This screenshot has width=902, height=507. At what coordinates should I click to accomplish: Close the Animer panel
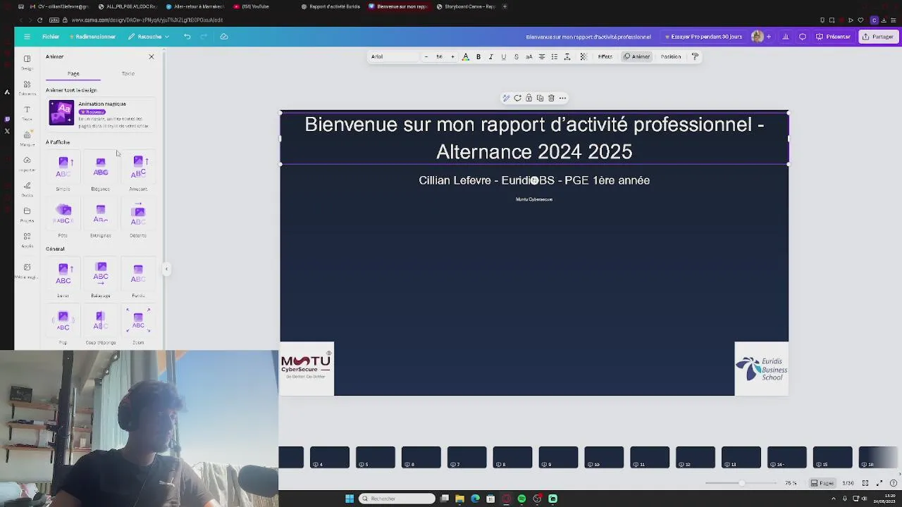click(151, 56)
